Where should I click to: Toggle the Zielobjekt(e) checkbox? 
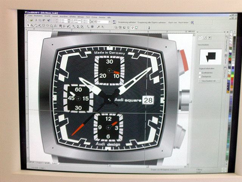[200, 77]
